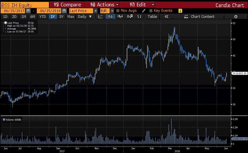The height and width of the screenshot is (153, 248).
Task: Select the 1Y range tab
Action: (x=53, y=17)
